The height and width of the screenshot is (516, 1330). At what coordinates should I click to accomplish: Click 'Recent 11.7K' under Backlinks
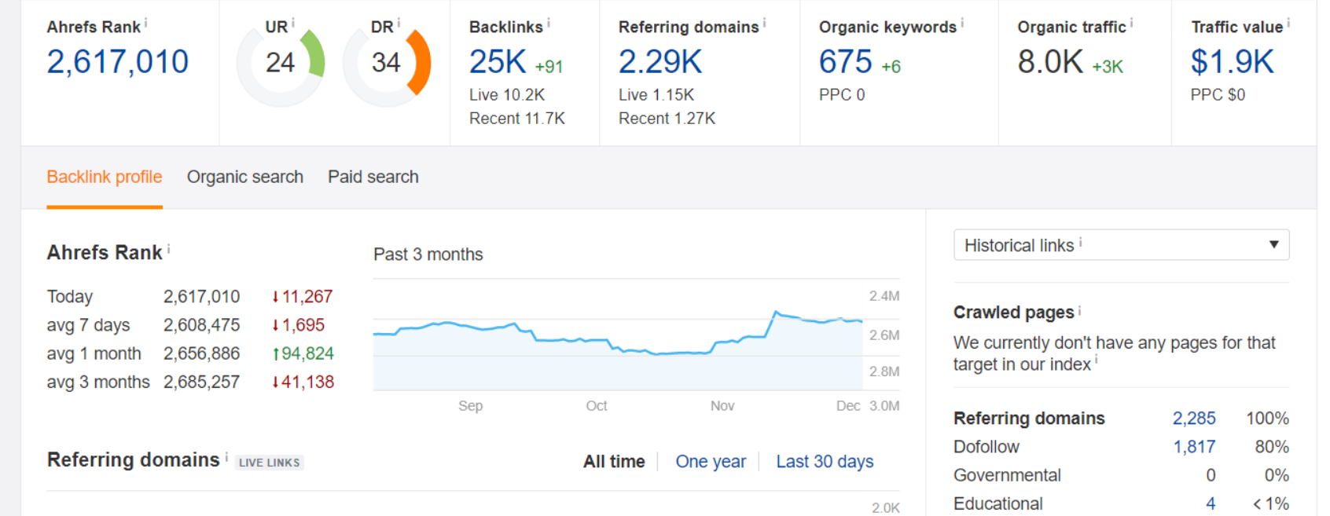pyautogui.click(x=517, y=119)
